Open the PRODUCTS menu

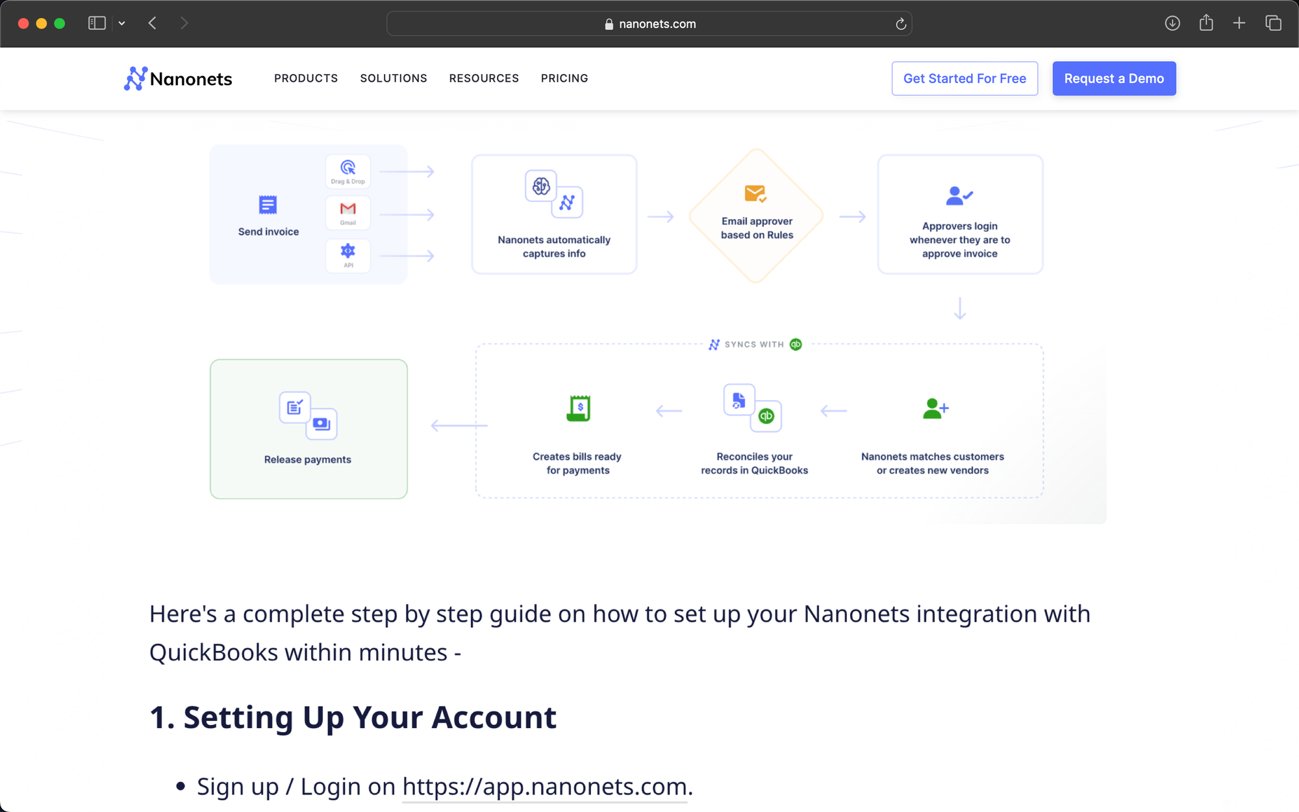[306, 79]
